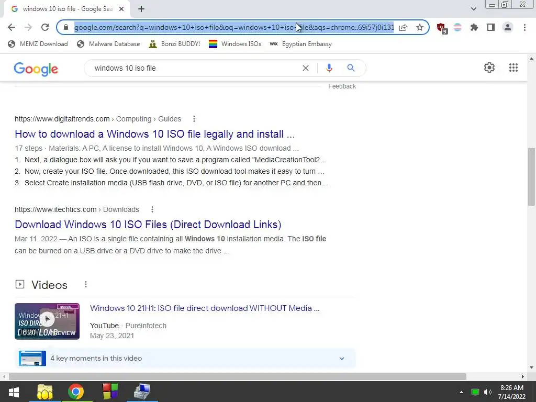Start voice search with microphone

[x=329, y=68]
